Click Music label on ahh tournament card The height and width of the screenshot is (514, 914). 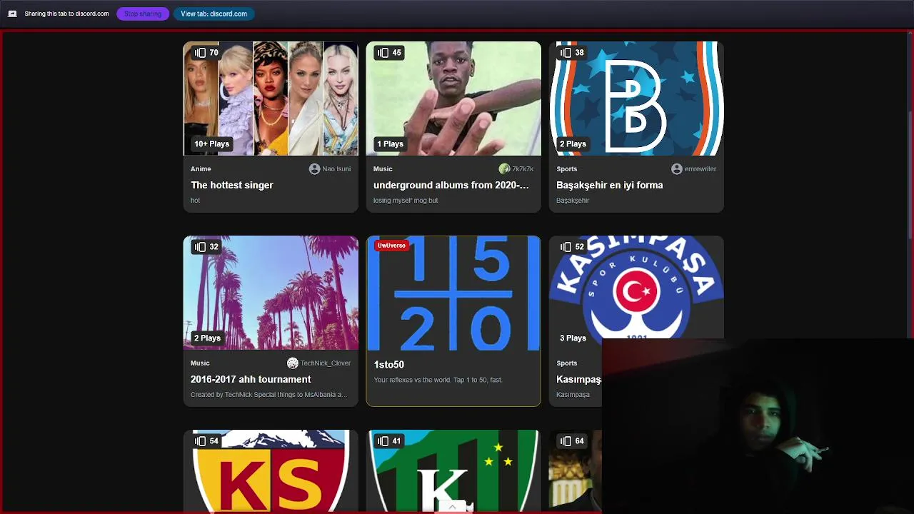(x=200, y=363)
